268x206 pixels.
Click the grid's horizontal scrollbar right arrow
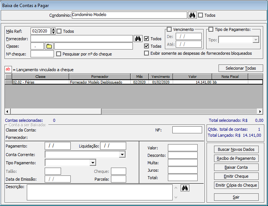pyautogui.click(x=260, y=111)
